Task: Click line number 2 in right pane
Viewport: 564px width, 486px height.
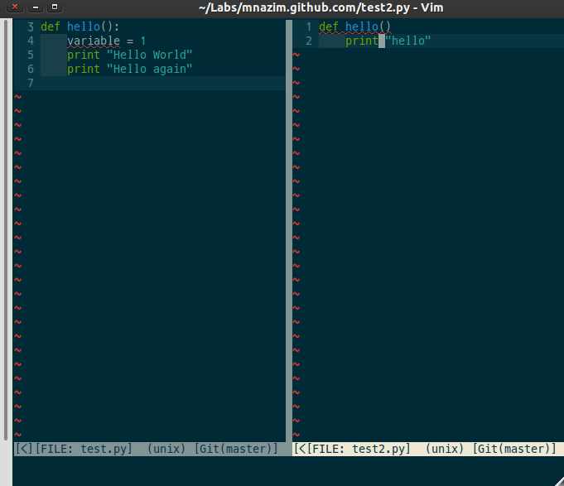Action: (308, 41)
